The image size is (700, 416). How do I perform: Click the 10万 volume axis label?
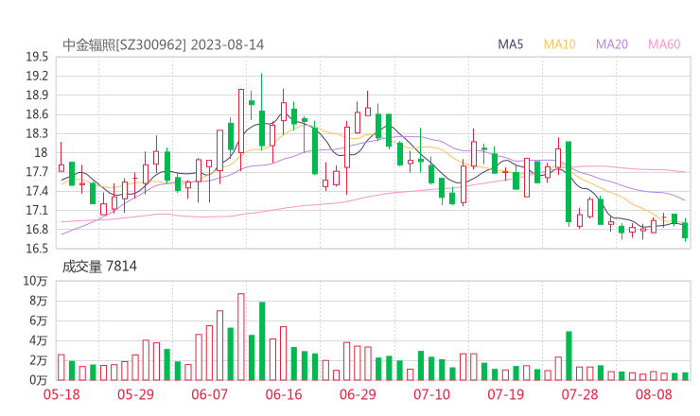coord(35,281)
